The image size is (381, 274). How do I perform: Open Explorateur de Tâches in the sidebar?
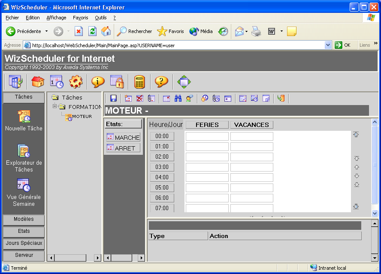pos(24,158)
